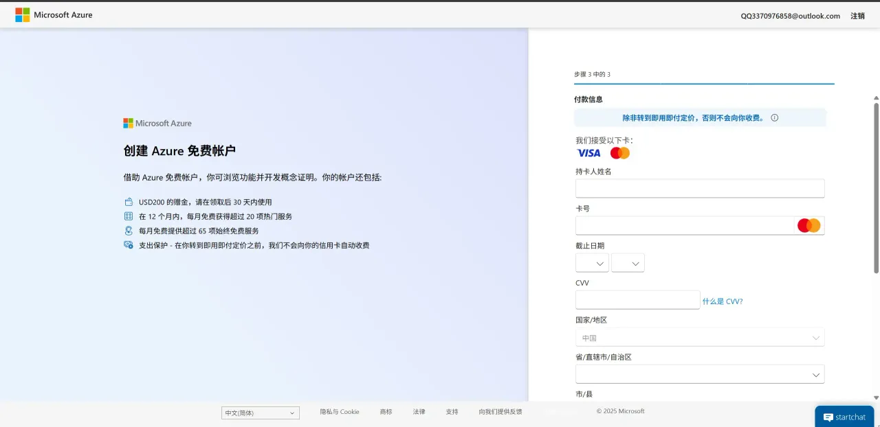Click the Microsoft Azure logo in left panel
This screenshot has width=880, height=427.
coord(157,124)
